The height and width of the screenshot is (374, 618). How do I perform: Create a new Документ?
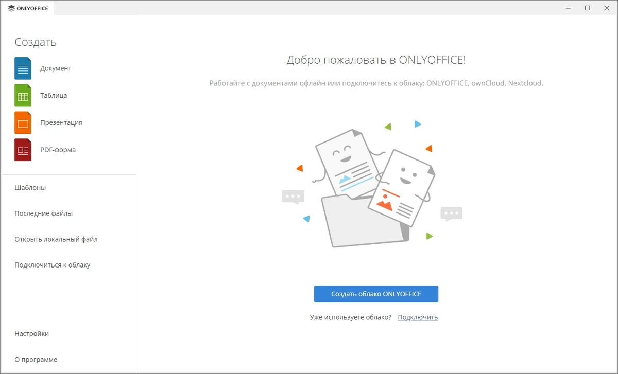pyautogui.click(x=56, y=68)
